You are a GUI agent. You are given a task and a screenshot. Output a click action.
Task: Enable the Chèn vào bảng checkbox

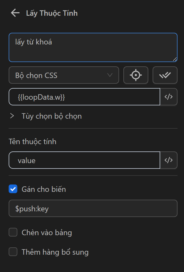point(13,232)
